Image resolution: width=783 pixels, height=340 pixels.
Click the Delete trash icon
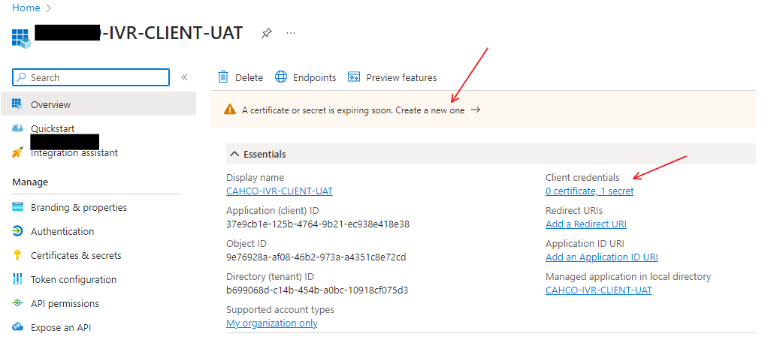click(223, 77)
